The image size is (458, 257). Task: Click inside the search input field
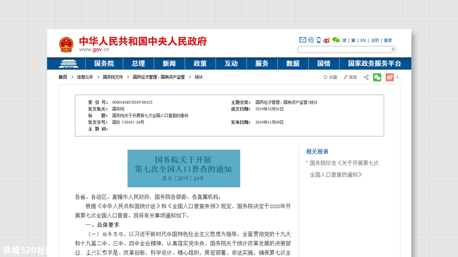click(343, 50)
